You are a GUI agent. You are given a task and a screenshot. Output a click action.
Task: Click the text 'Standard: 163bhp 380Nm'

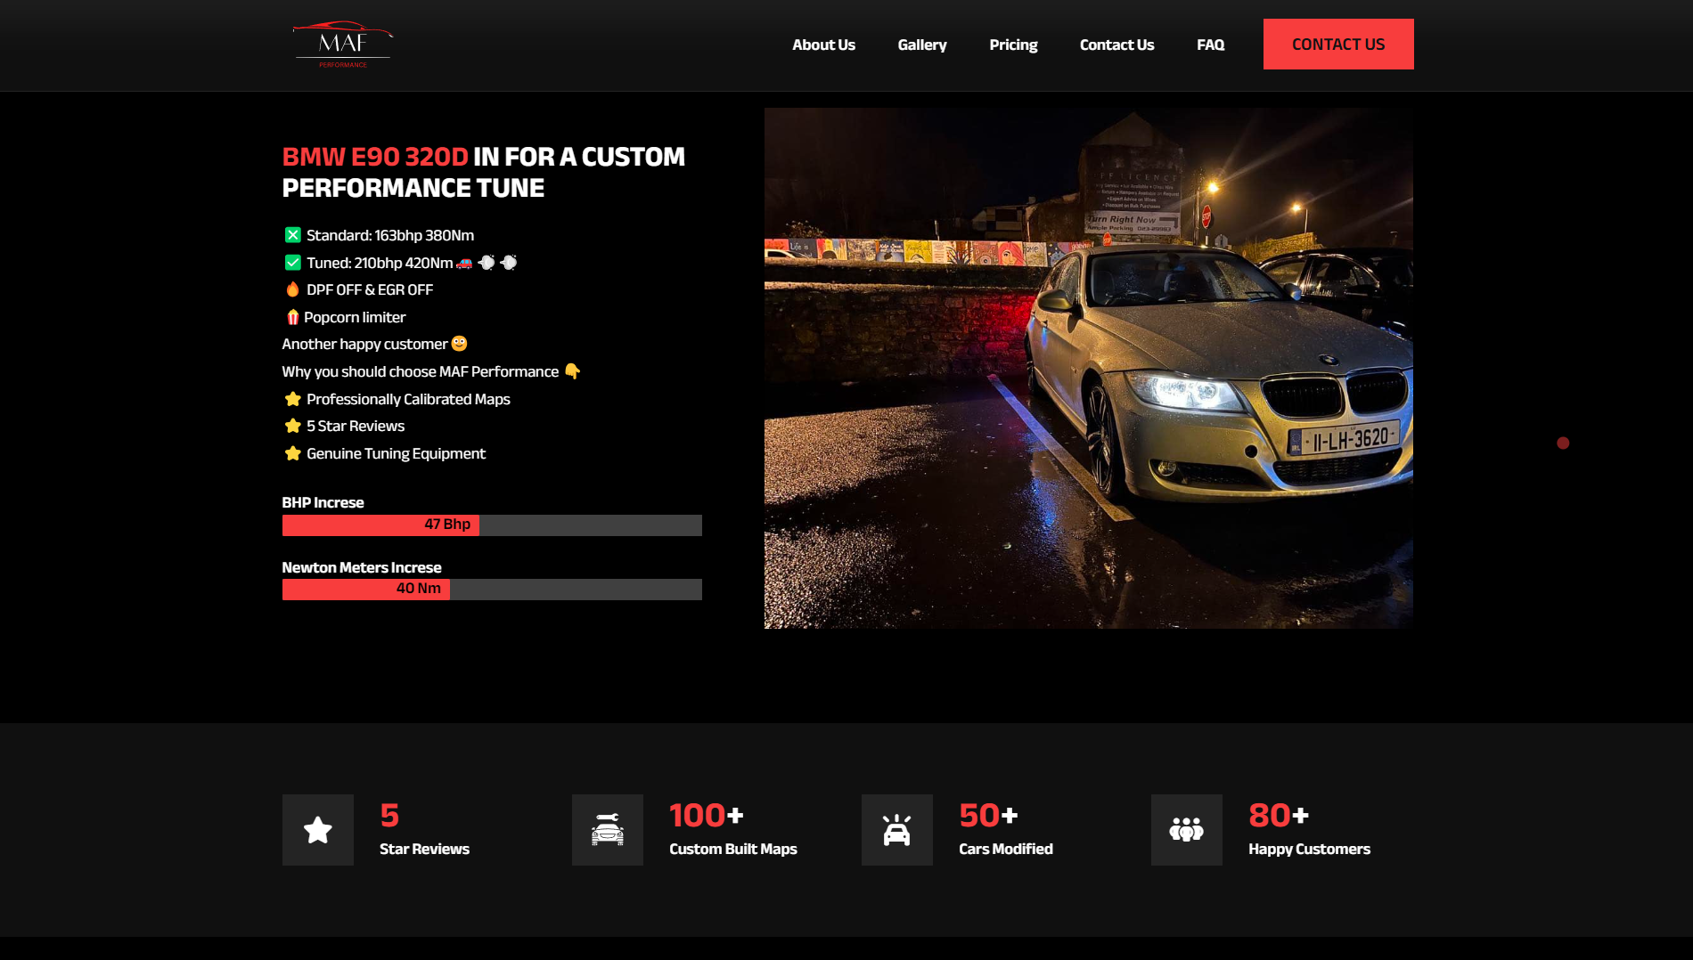(390, 235)
